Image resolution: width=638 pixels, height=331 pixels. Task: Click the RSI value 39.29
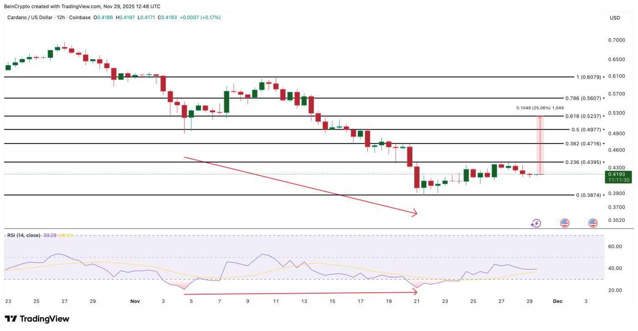click(x=50, y=235)
